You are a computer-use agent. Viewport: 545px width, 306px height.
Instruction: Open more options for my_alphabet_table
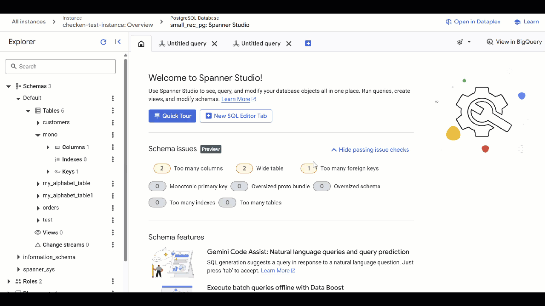[113, 184]
